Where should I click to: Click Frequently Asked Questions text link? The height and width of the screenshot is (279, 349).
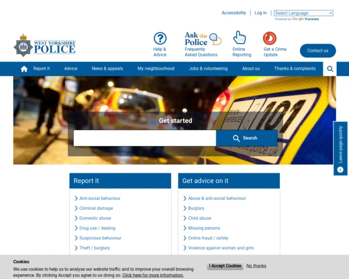click(x=201, y=52)
